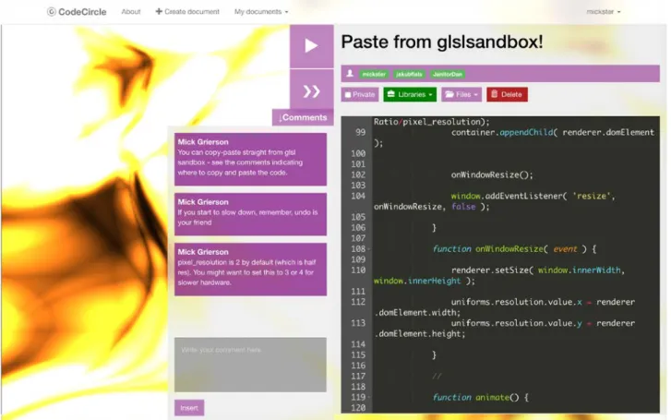
Task: Click the trash icon on Delete button
Action: [495, 94]
